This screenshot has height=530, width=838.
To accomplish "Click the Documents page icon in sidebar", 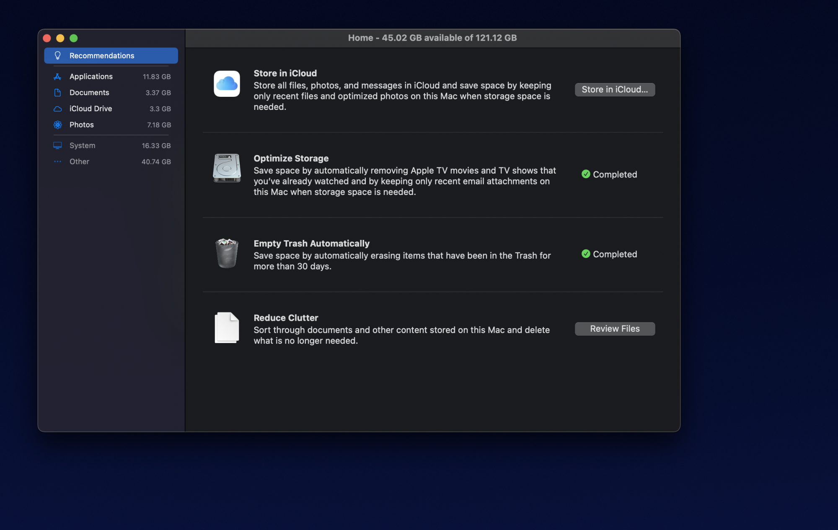I will pos(58,93).
